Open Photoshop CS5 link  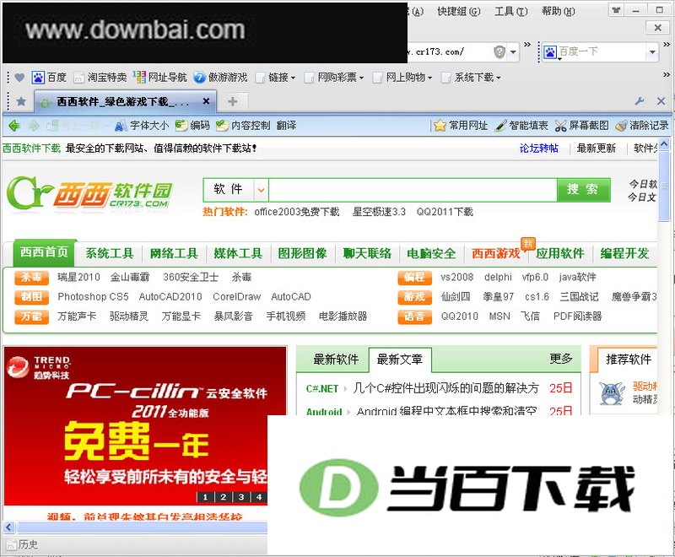(x=93, y=296)
